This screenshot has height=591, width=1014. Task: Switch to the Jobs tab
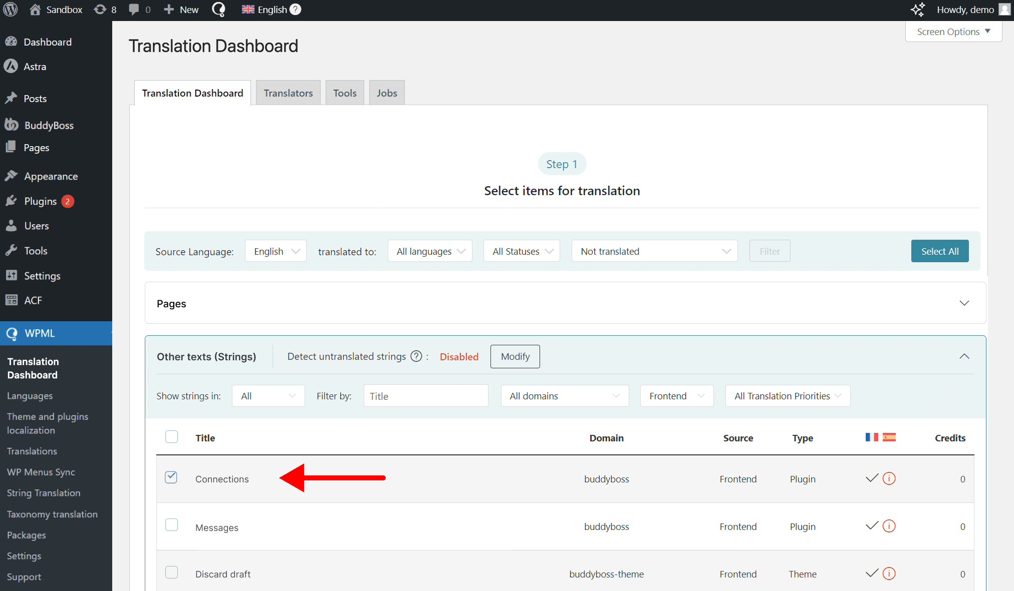387,93
